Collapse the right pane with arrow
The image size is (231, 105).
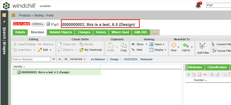[x=185, y=67]
